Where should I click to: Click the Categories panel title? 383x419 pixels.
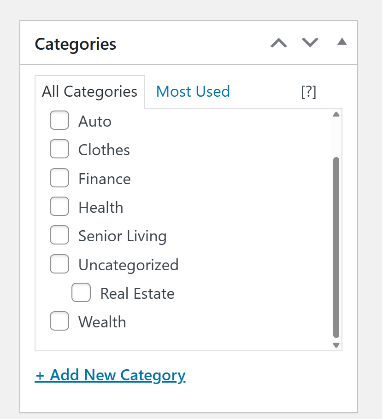[76, 44]
